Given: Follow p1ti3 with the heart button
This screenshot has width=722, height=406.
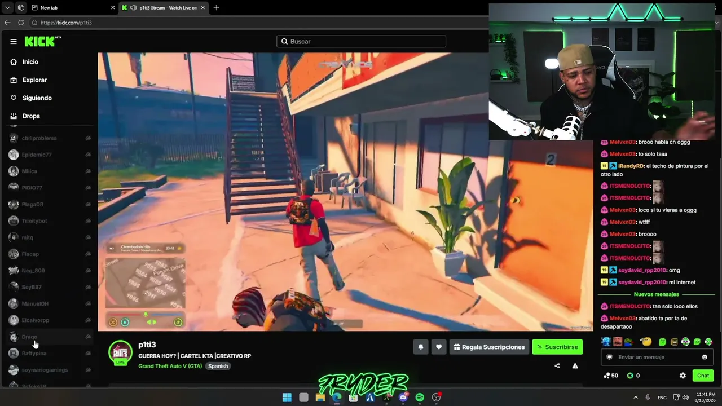Looking at the screenshot, I should [439, 347].
